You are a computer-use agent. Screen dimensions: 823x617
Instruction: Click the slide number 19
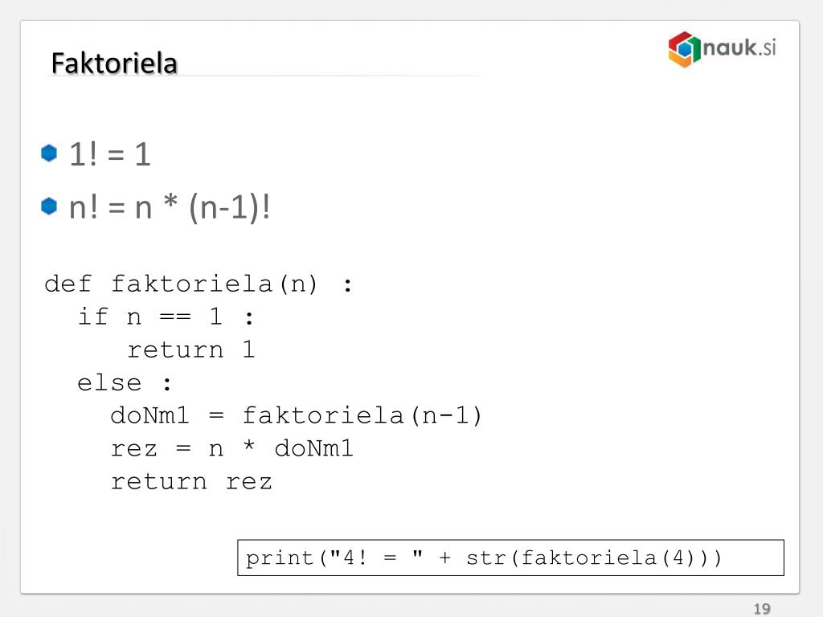(762, 609)
